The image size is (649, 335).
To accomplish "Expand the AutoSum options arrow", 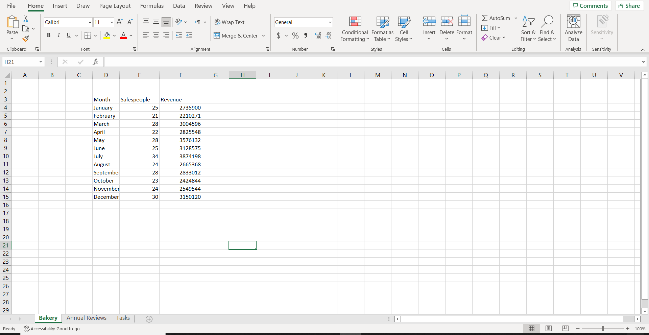I will [x=516, y=18].
